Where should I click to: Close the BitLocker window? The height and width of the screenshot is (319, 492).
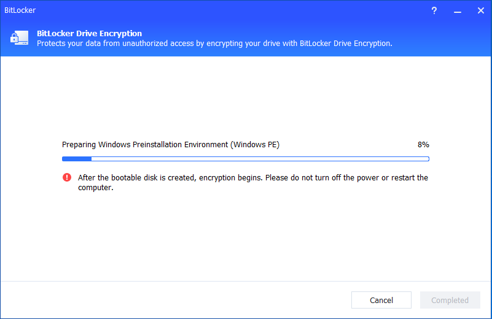click(x=478, y=11)
